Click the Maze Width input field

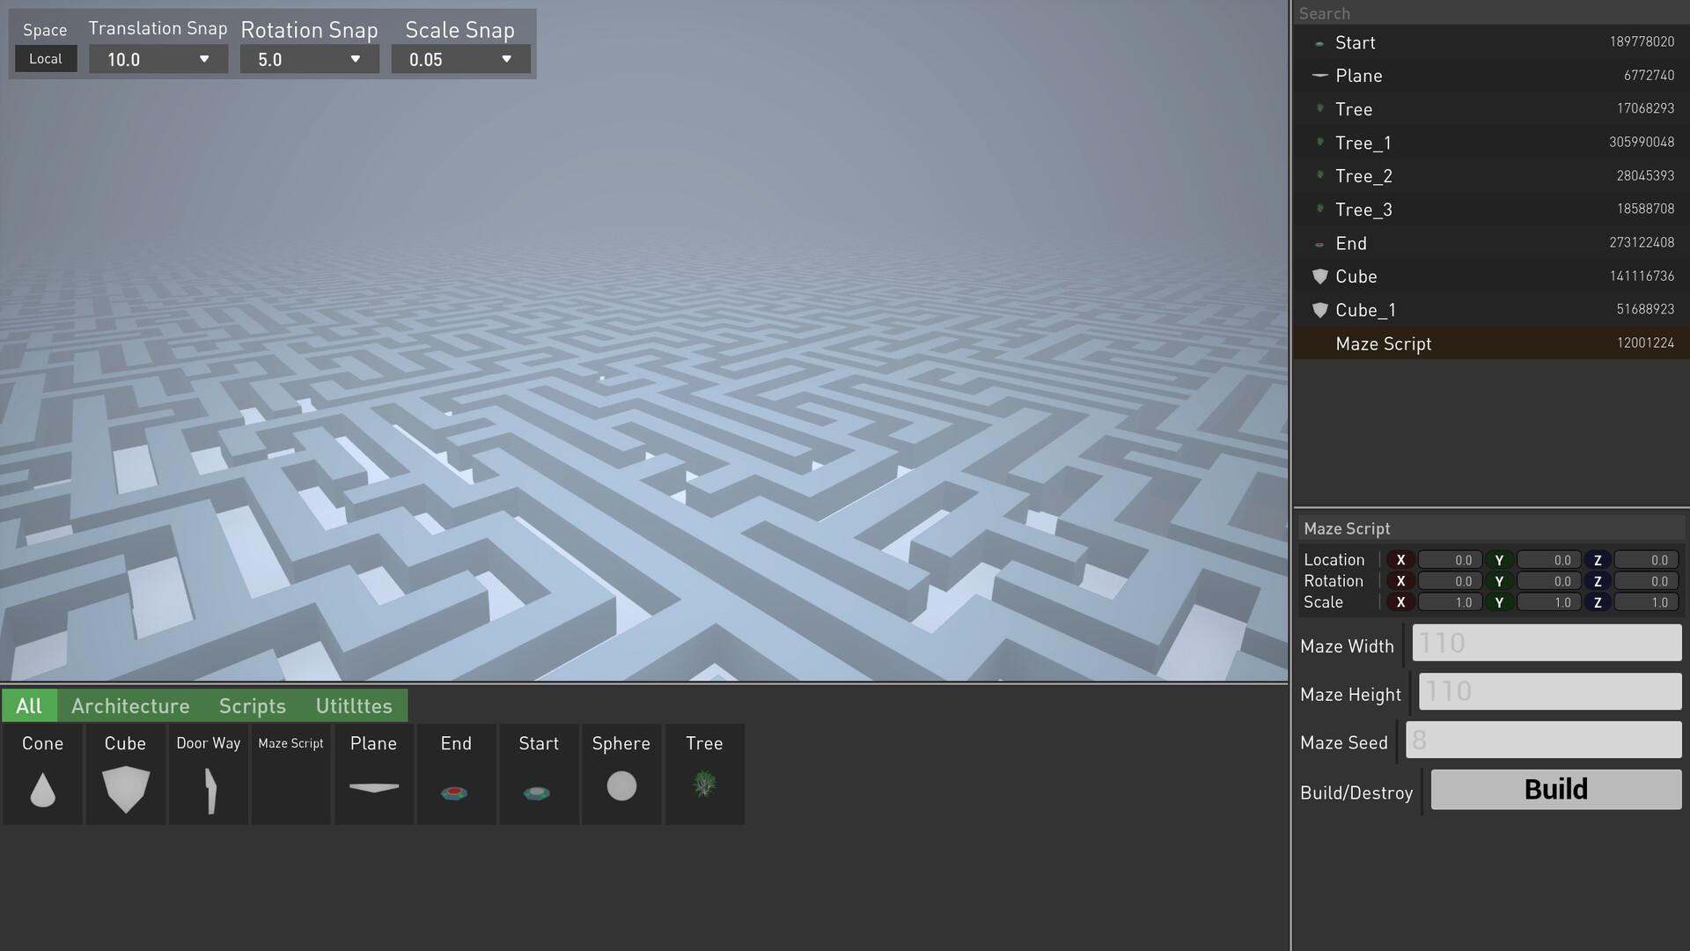point(1547,643)
